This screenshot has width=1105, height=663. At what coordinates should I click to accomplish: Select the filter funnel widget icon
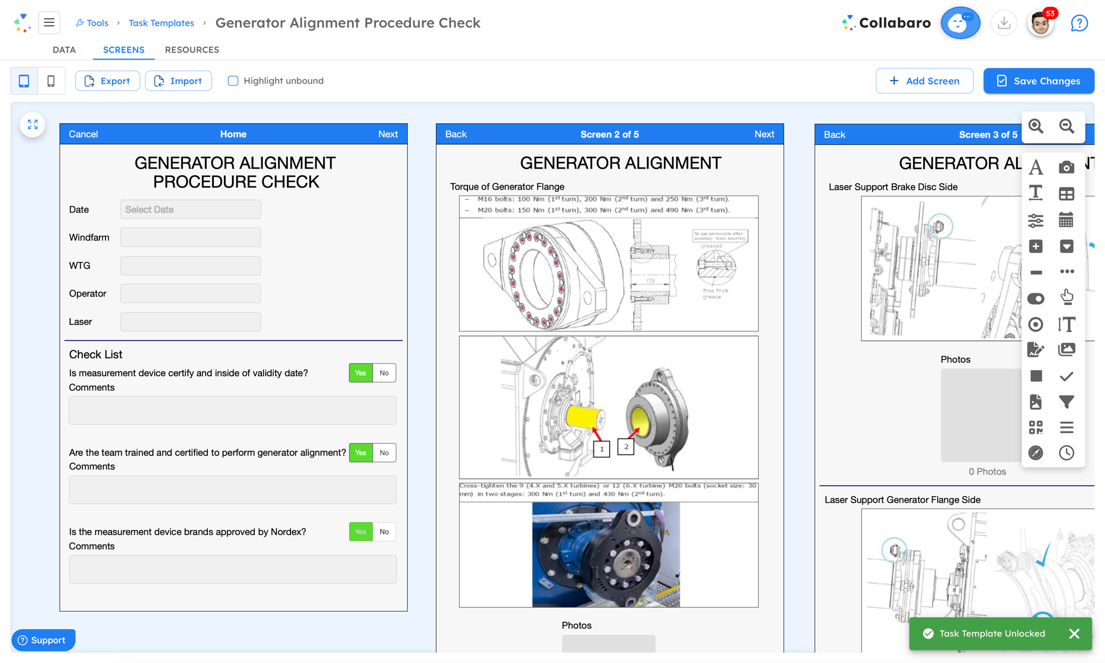click(x=1066, y=402)
